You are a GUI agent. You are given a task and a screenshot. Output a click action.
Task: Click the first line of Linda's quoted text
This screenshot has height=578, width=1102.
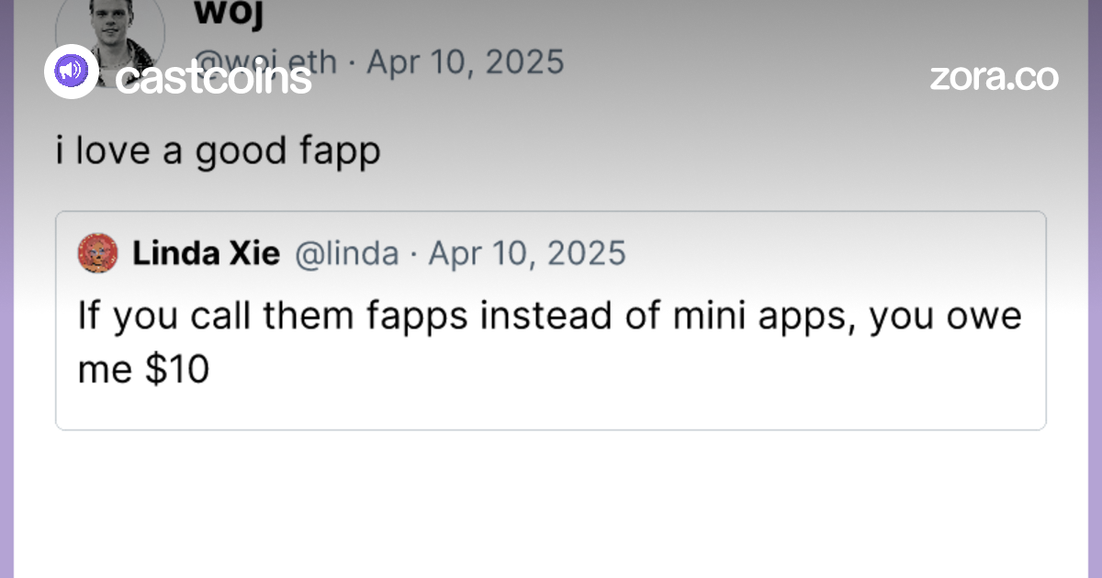(x=549, y=317)
